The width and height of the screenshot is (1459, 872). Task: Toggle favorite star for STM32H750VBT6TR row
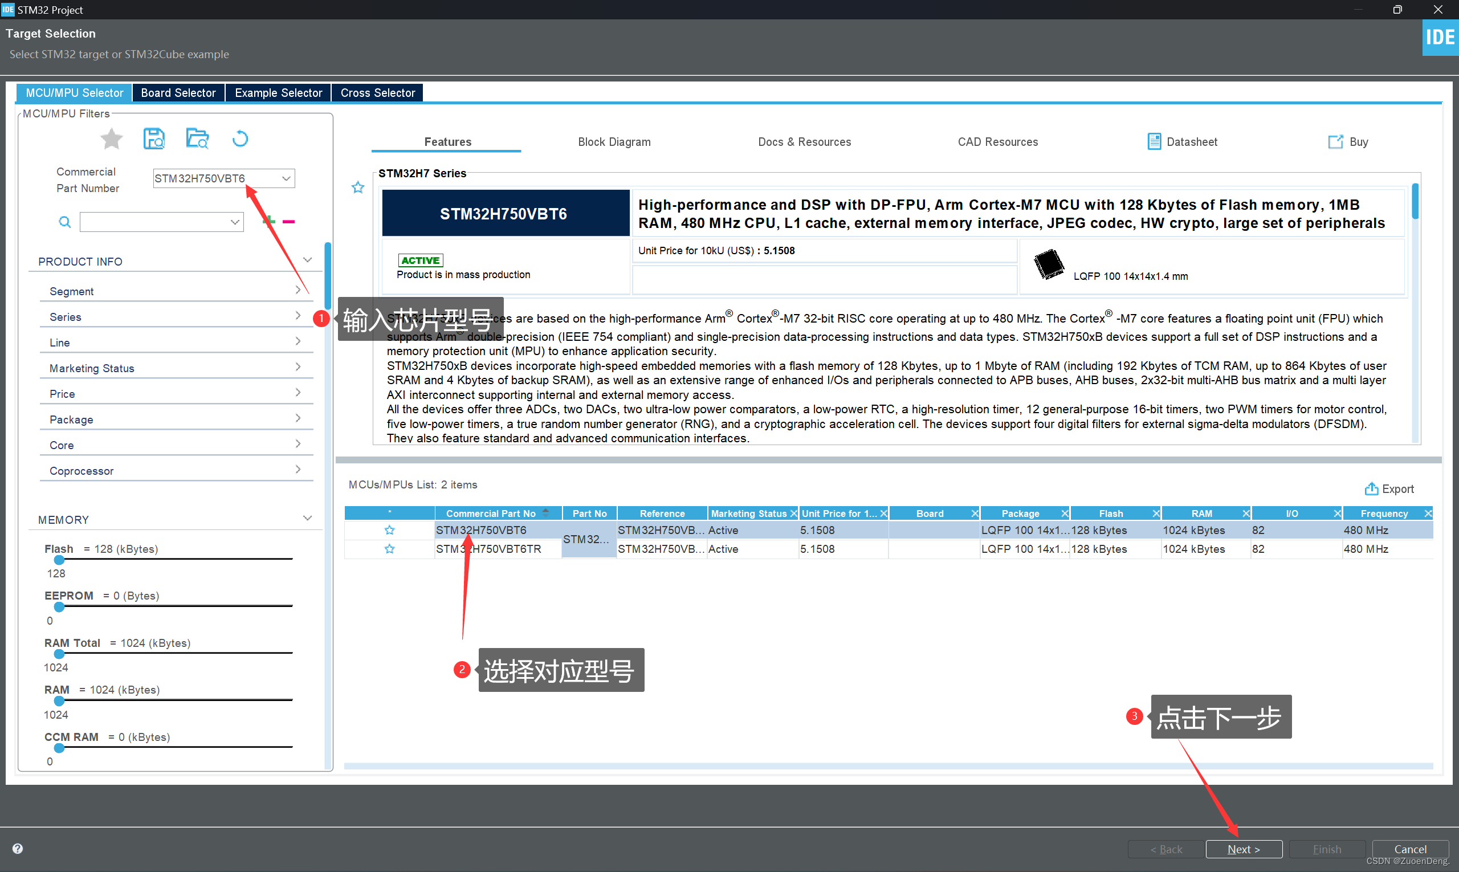coord(390,549)
